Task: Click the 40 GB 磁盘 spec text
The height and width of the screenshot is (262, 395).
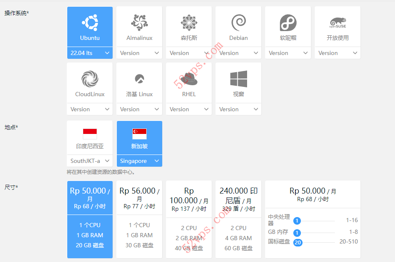Action: [189, 248]
